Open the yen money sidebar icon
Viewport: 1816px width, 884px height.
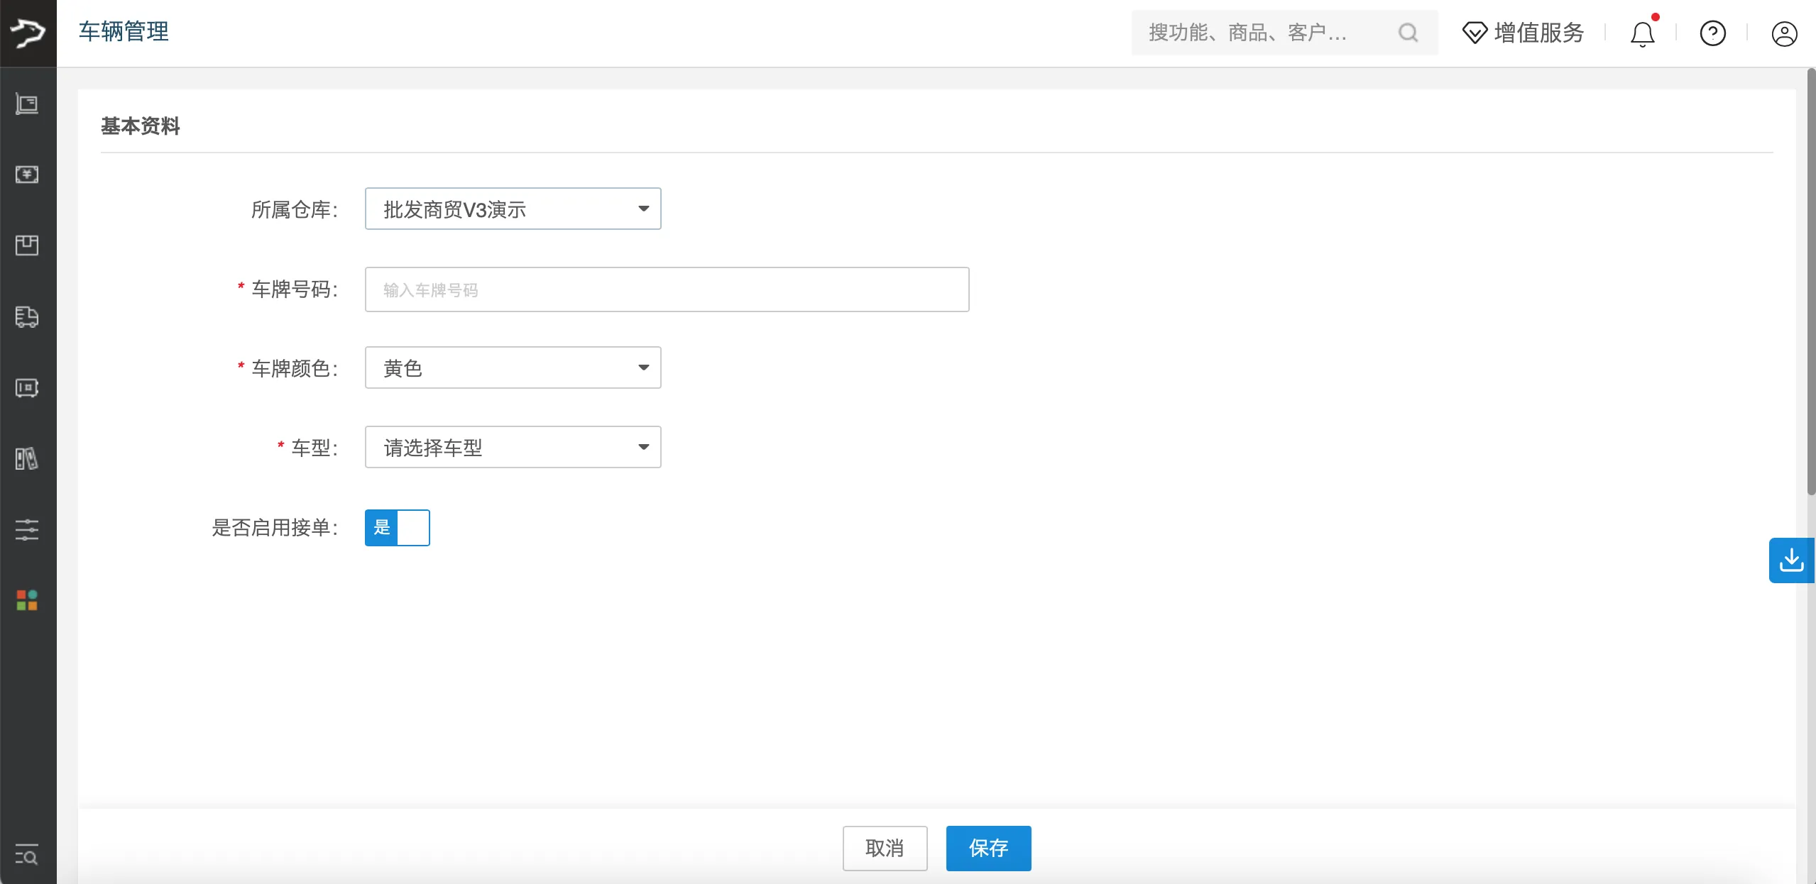click(x=27, y=175)
